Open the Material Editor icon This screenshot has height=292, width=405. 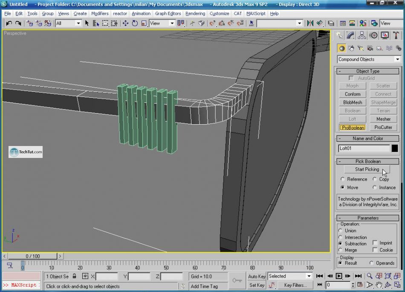[x=363, y=23]
